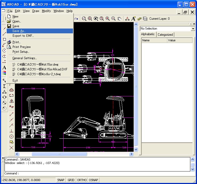Click the Name column header
Viewport: 197px width, 184px height.
point(154,40)
